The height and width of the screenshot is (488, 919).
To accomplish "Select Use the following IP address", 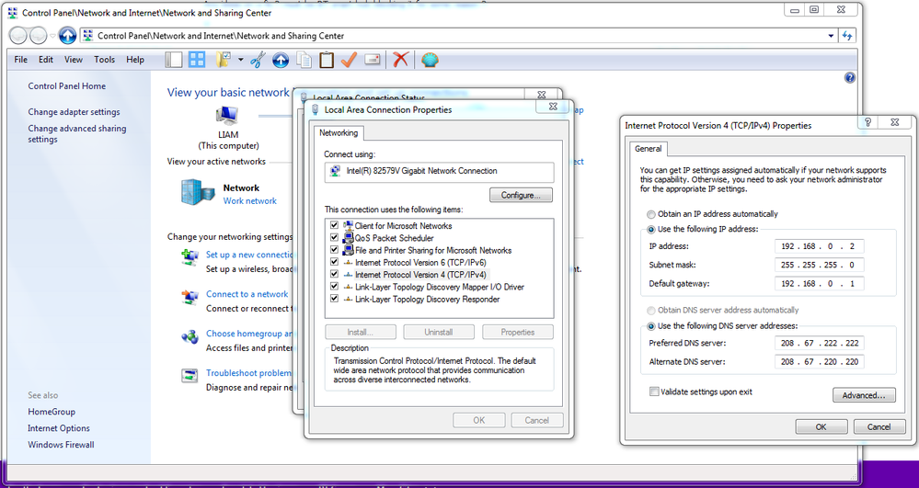I will click(x=650, y=230).
